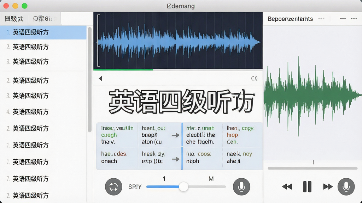The width and height of the screenshot is (362, 203).
Task: Click the 'M' label above the slider
Action: click(x=211, y=179)
